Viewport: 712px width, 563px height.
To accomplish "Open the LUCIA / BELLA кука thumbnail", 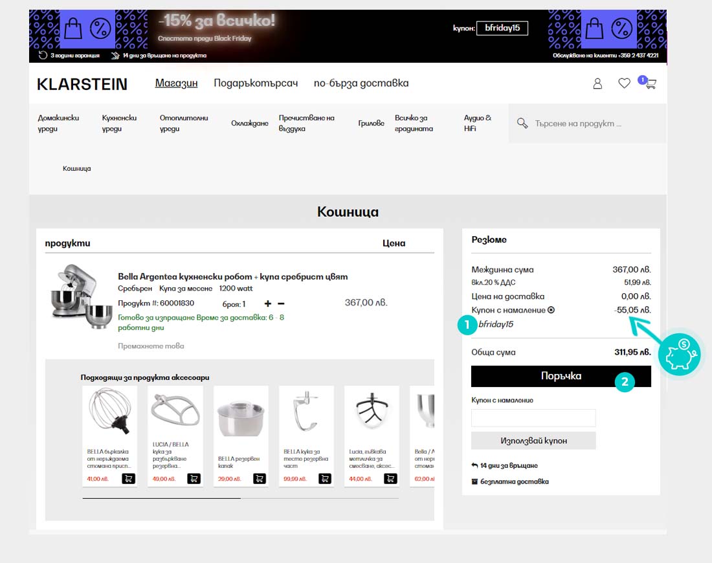I will [175, 412].
